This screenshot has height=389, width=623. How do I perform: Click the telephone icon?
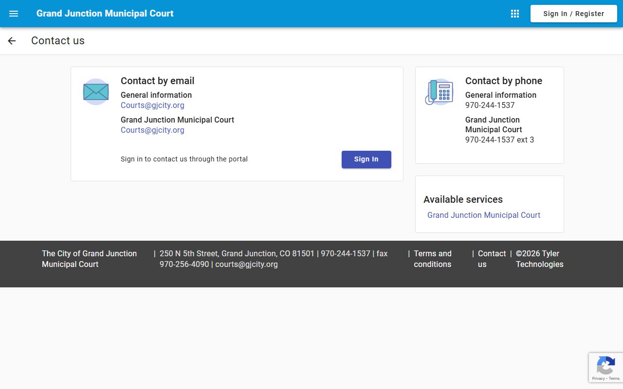tap(440, 91)
